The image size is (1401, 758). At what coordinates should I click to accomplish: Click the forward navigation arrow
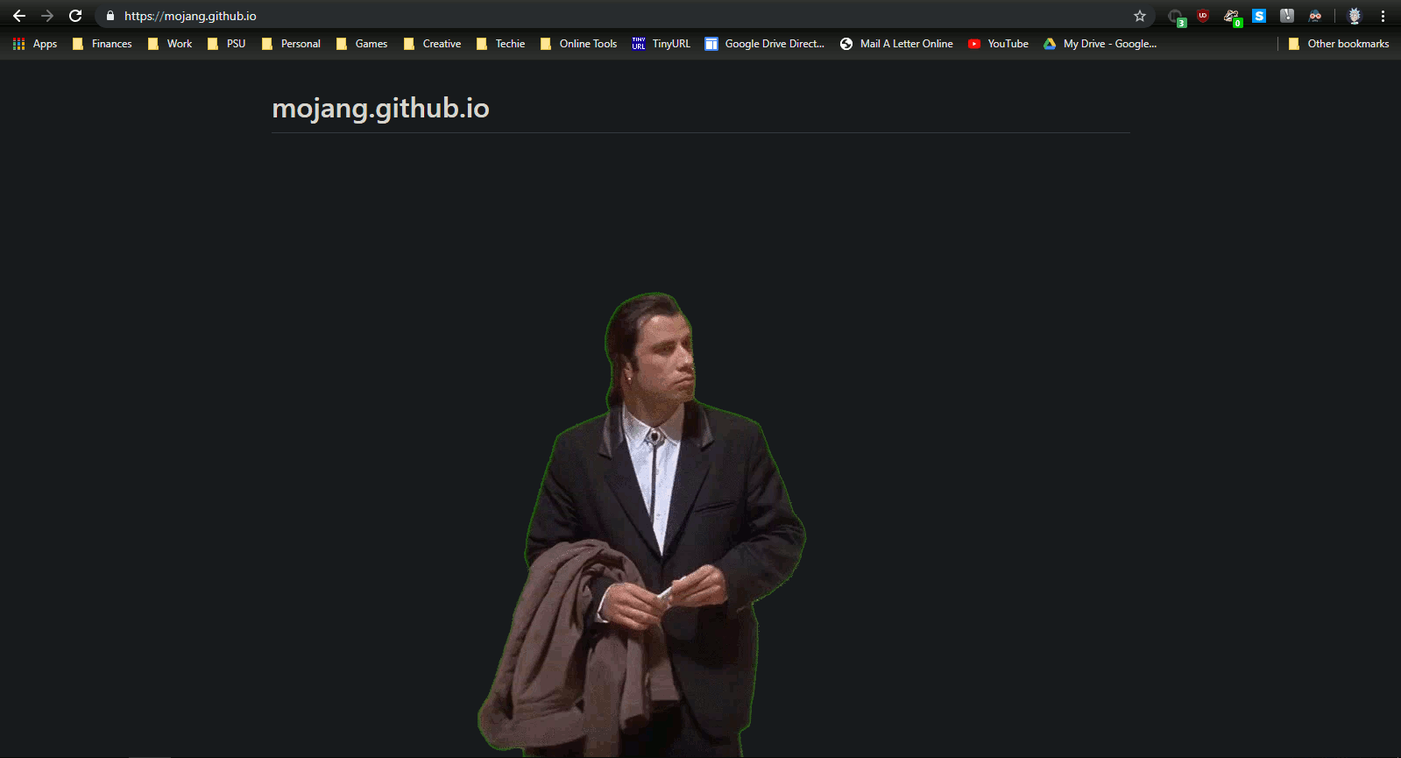47,16
